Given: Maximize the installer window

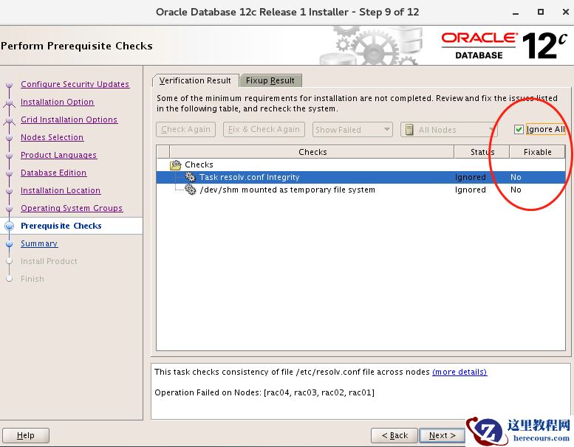Looking at the screenshot, I should point(540,12).
